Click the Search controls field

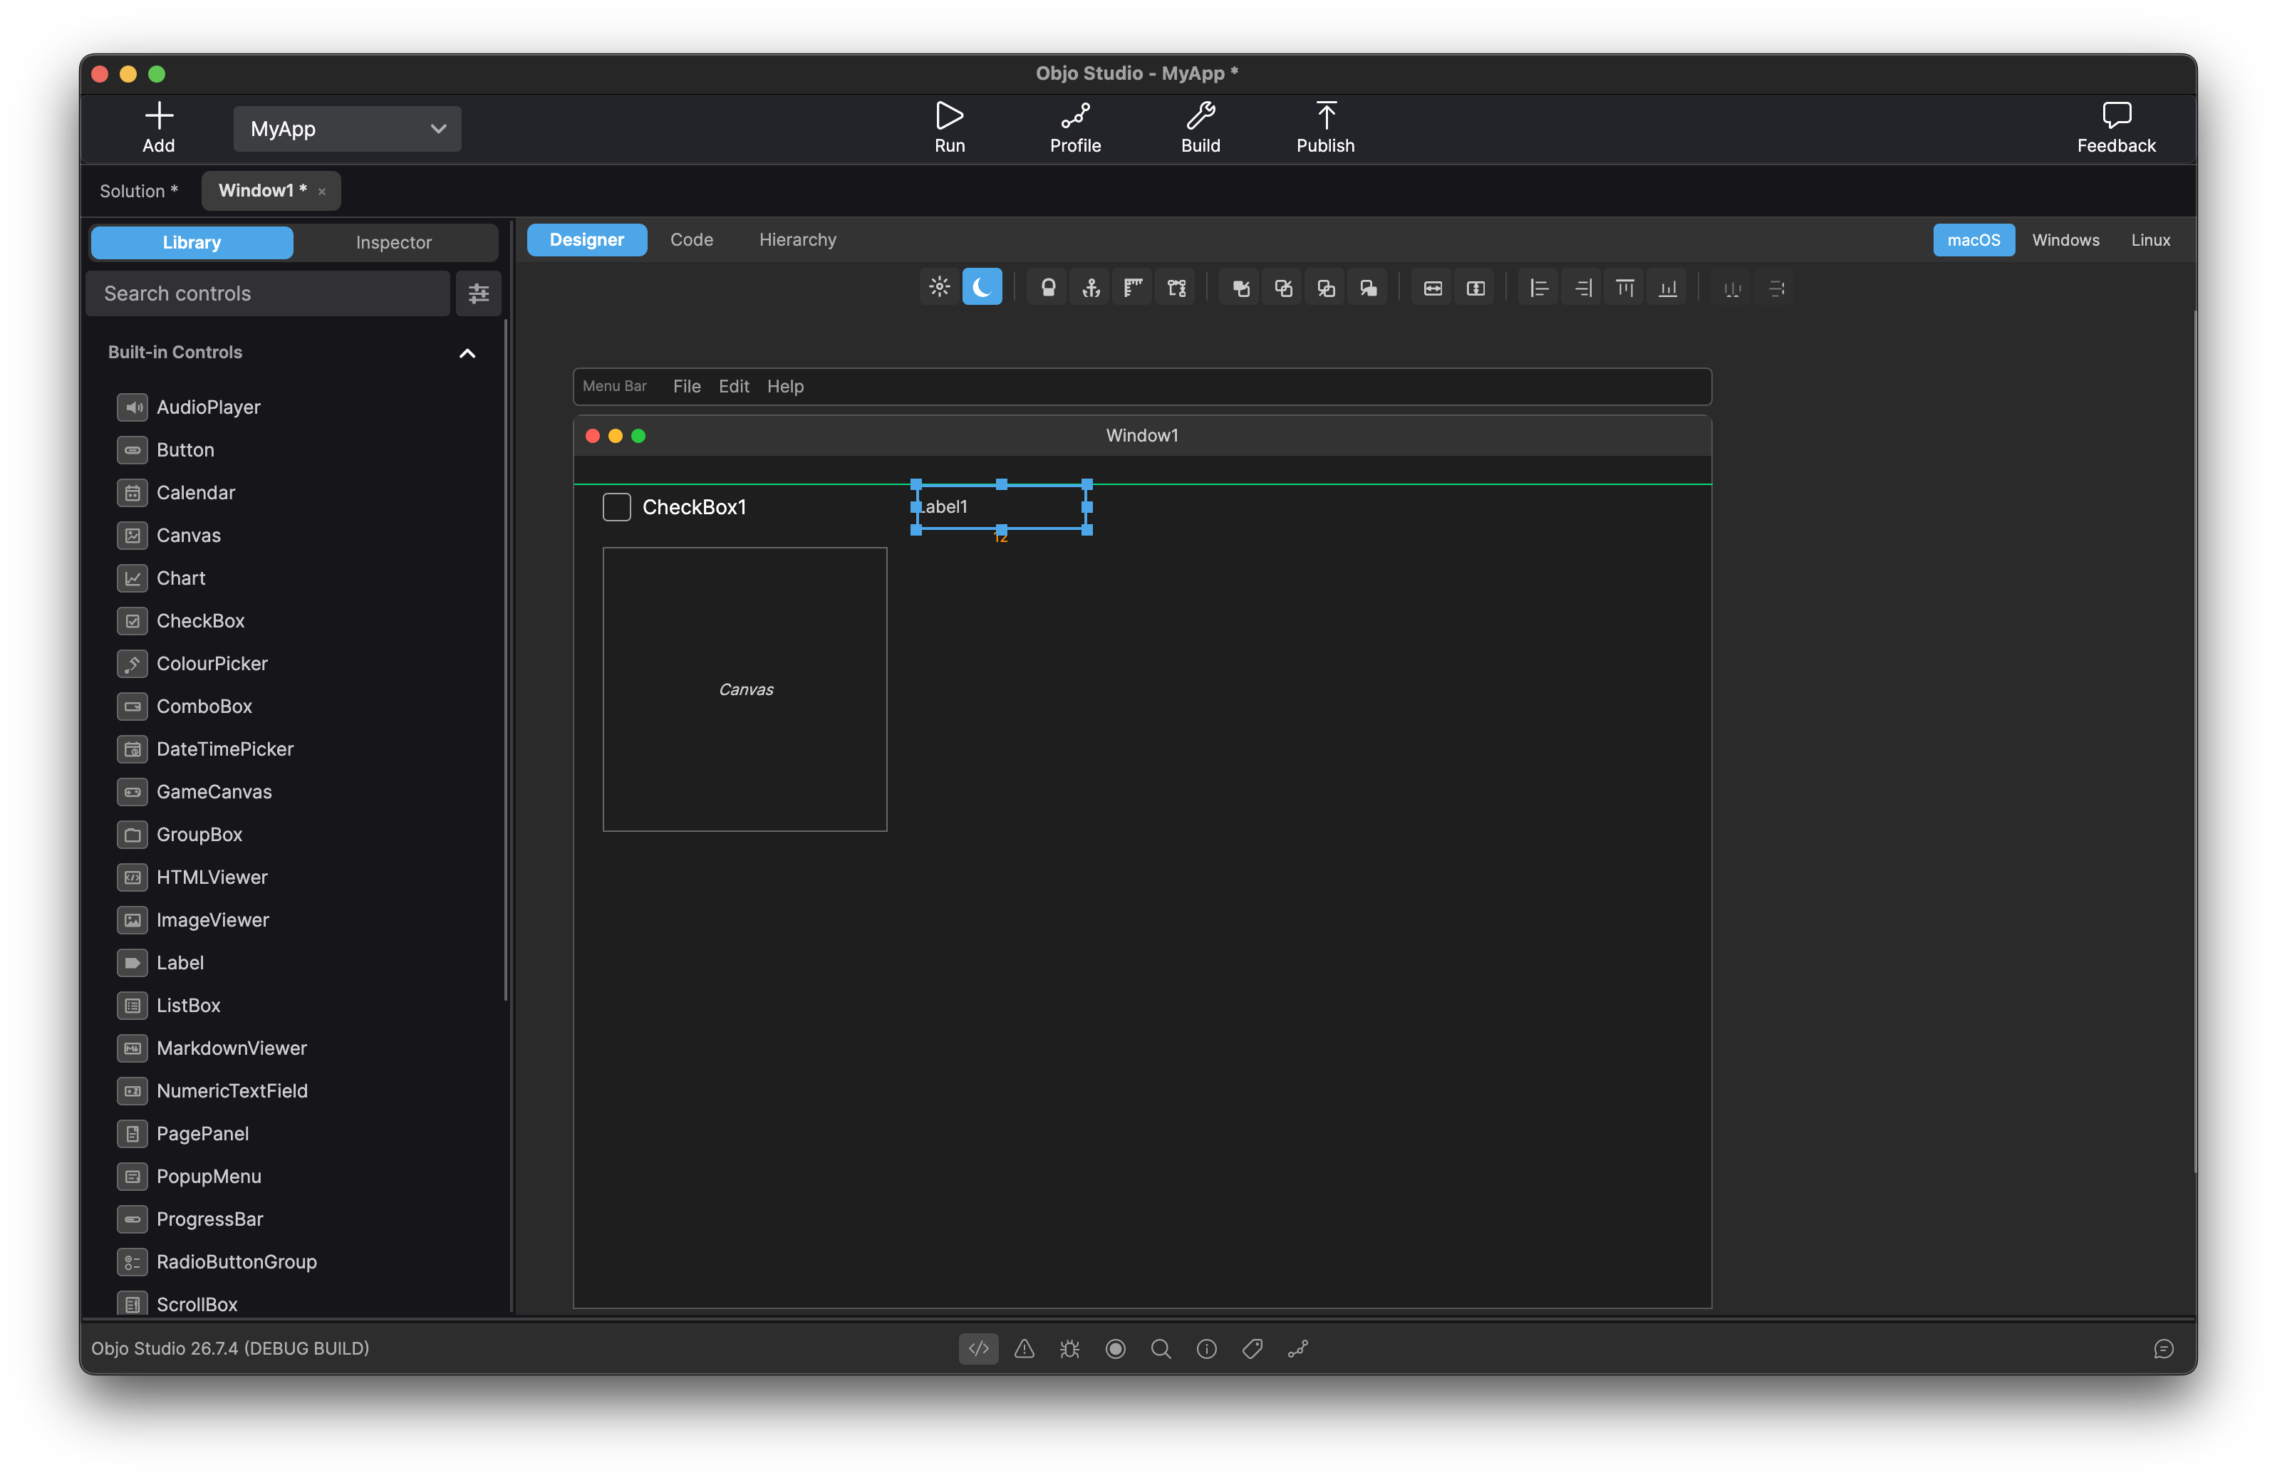pos(268,293)
